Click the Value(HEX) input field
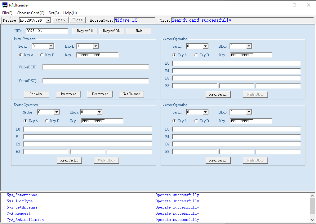This screenshot has width=316, height=224. 96,67
